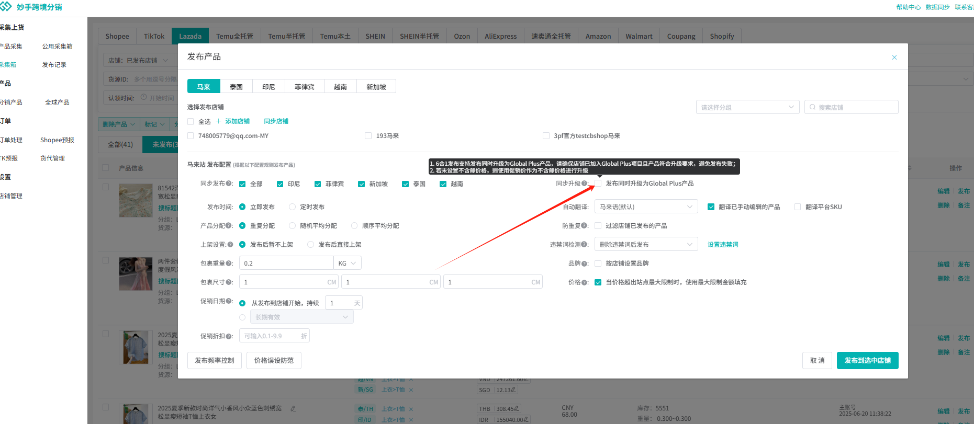
Task: Uncheck 全部 in sync publish sites
Action: click(242, 184)
